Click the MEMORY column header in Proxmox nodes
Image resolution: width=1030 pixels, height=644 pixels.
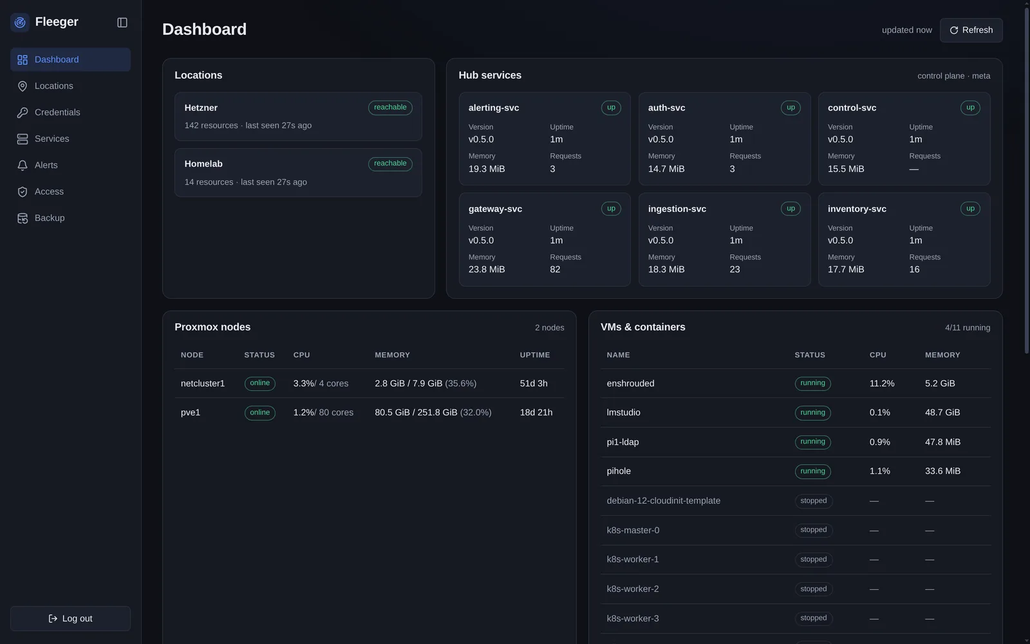392,355
